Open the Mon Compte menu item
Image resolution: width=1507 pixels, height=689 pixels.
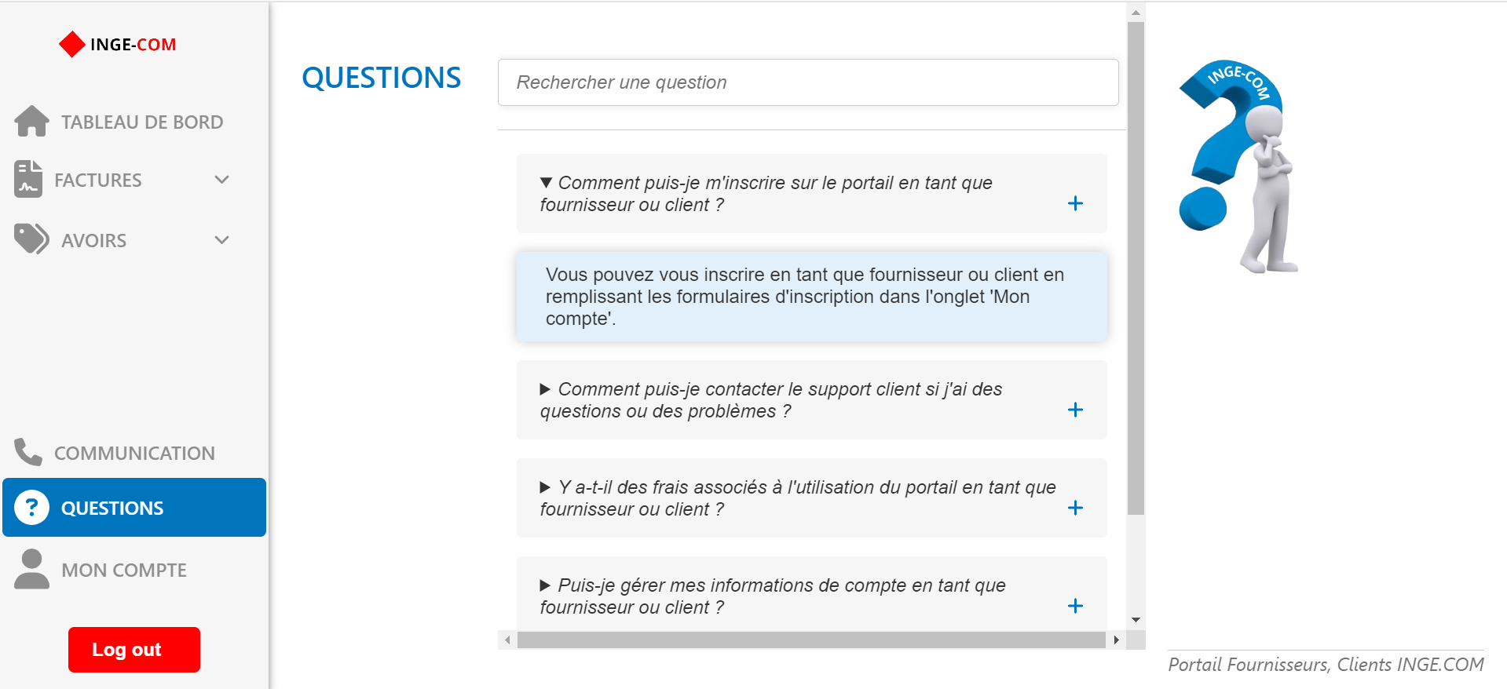point(123,571)
